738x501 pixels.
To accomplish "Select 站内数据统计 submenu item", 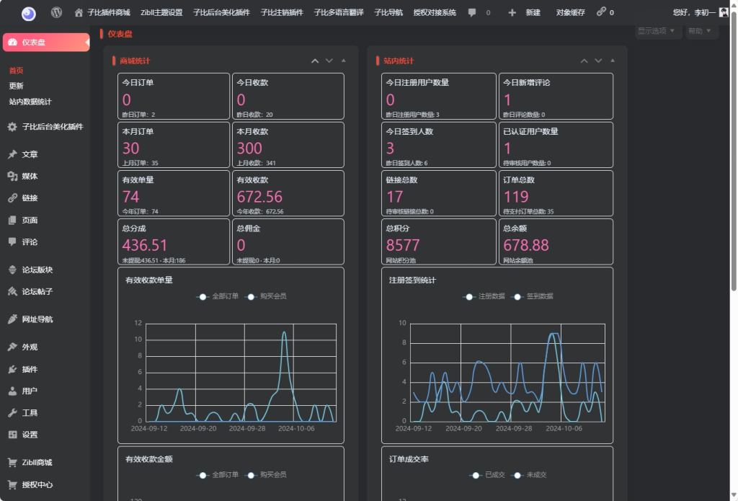I will pyautogui.click(x=30, y=102).
